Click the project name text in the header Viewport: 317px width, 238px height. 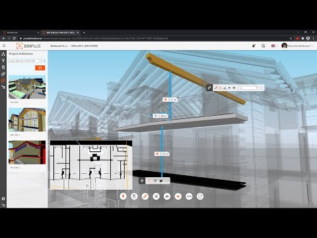coord(74,46)
